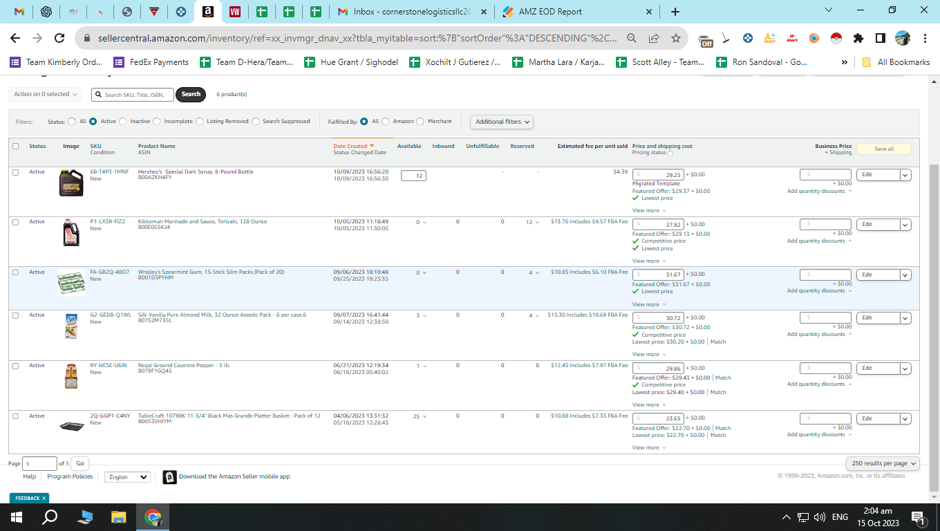This screenshot has width=940, height=531.
Task: Open the Edit dropdown arrow for Hershey's row
Action: pyautogui.click(x=905, y=175)
